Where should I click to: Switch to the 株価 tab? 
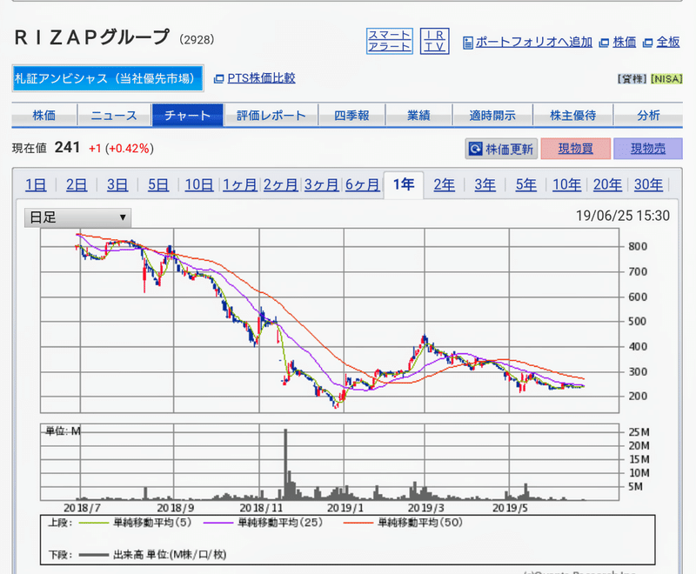pos(44,116)
